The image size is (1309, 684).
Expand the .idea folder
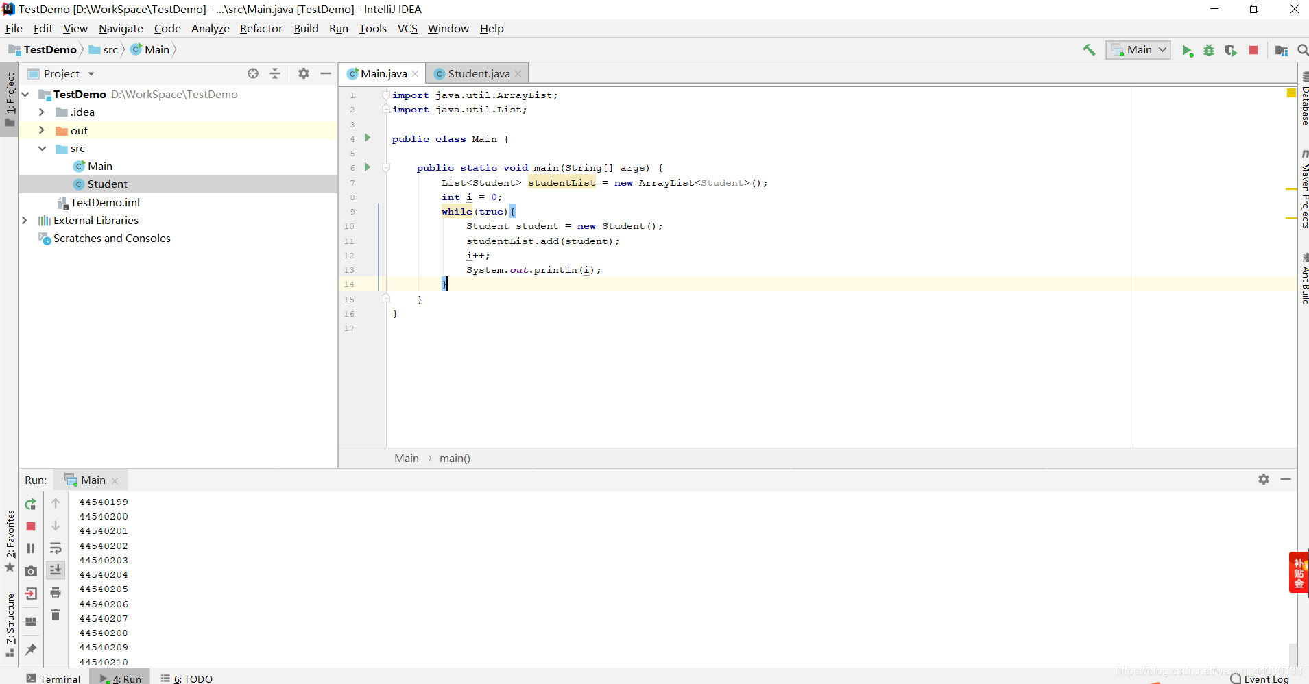tap(41, 112)
